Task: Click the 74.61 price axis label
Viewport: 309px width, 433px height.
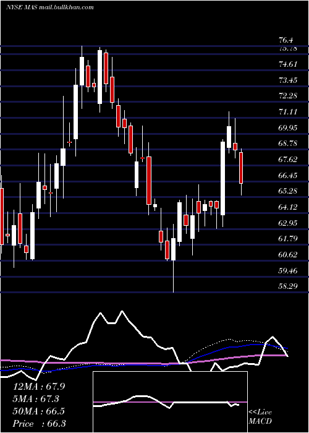Action: point(288,64)
